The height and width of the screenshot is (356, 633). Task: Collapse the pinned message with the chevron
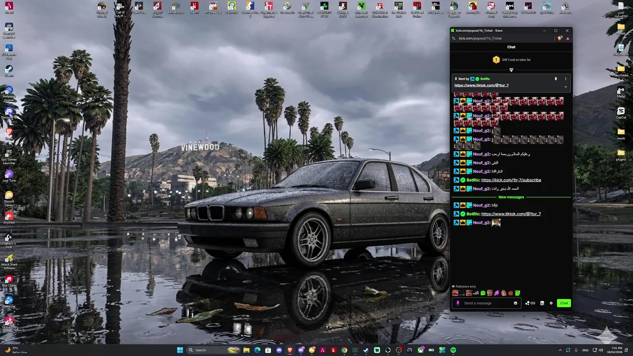click(566, 87)
